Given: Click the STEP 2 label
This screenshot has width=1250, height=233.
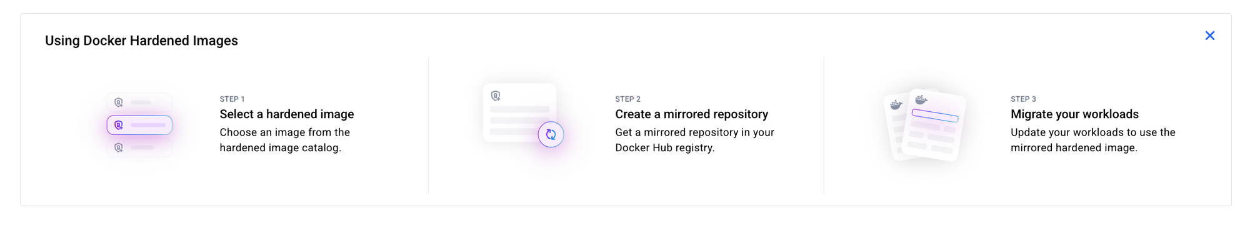Looking at the screenshot, I should point(628,99).
